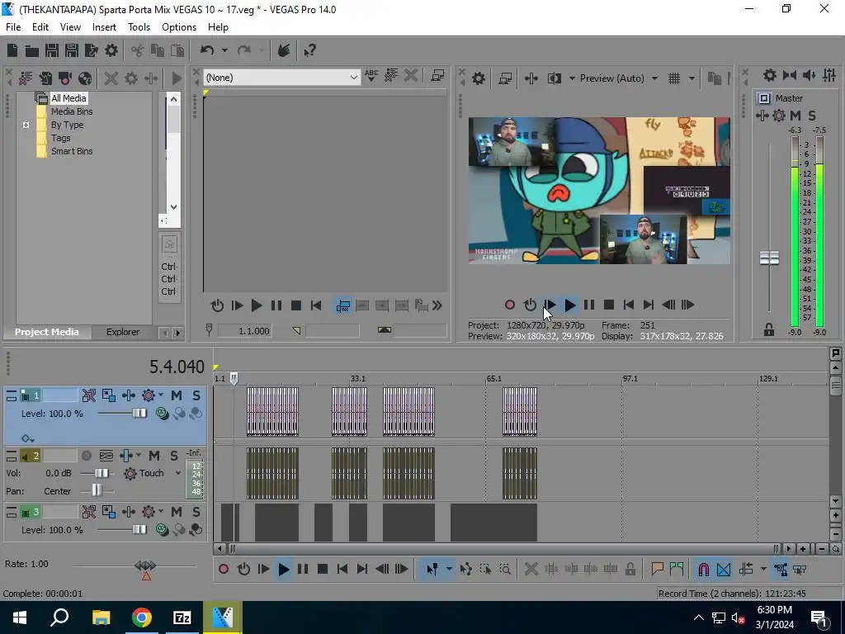Click the New project icon in main toolbar
This screenshot has height=634, width=845.
(x=12, y=50)
